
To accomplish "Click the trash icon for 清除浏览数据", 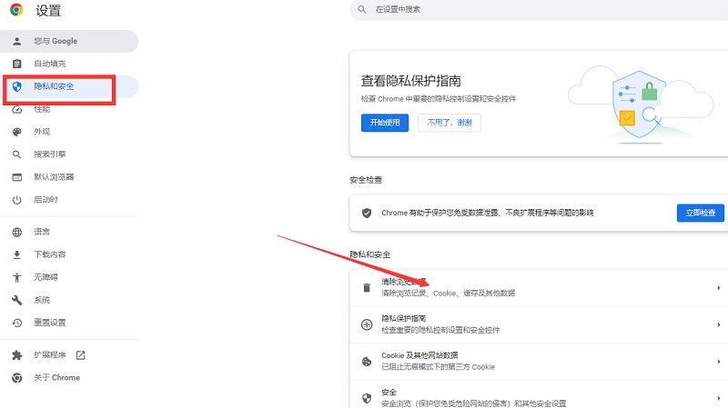I will coord(367,288).
